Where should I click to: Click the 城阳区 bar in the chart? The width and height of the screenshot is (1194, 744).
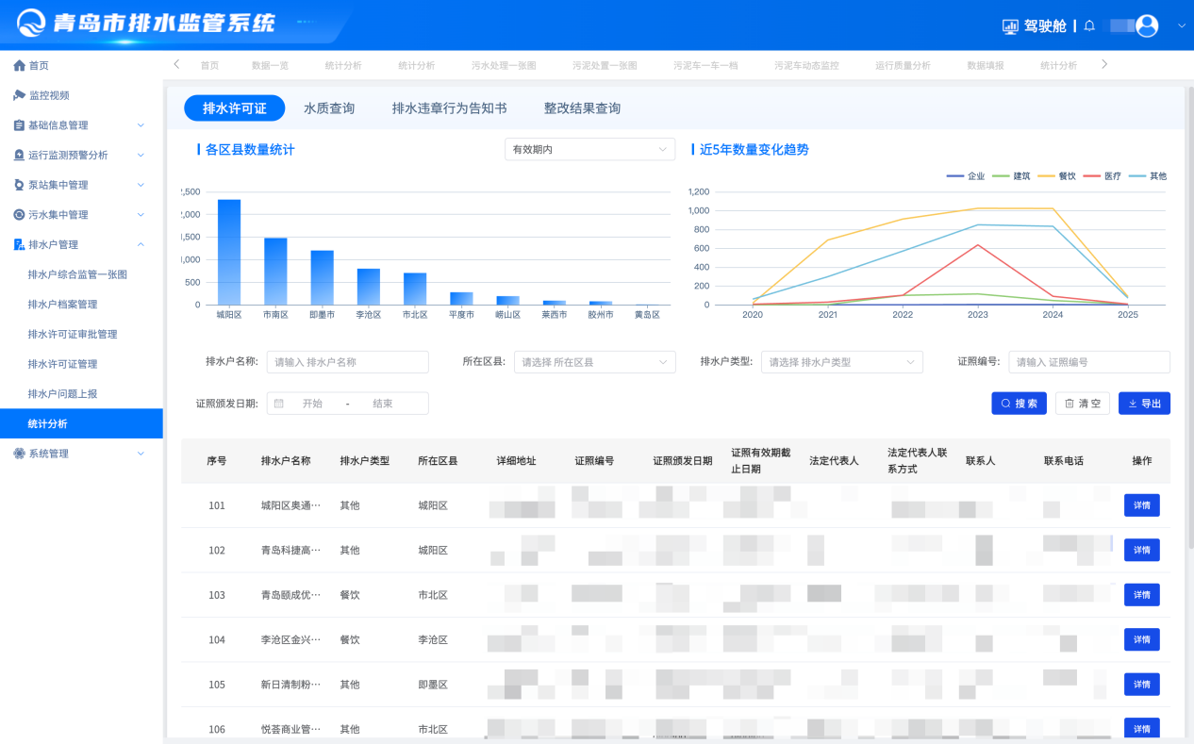229,253
